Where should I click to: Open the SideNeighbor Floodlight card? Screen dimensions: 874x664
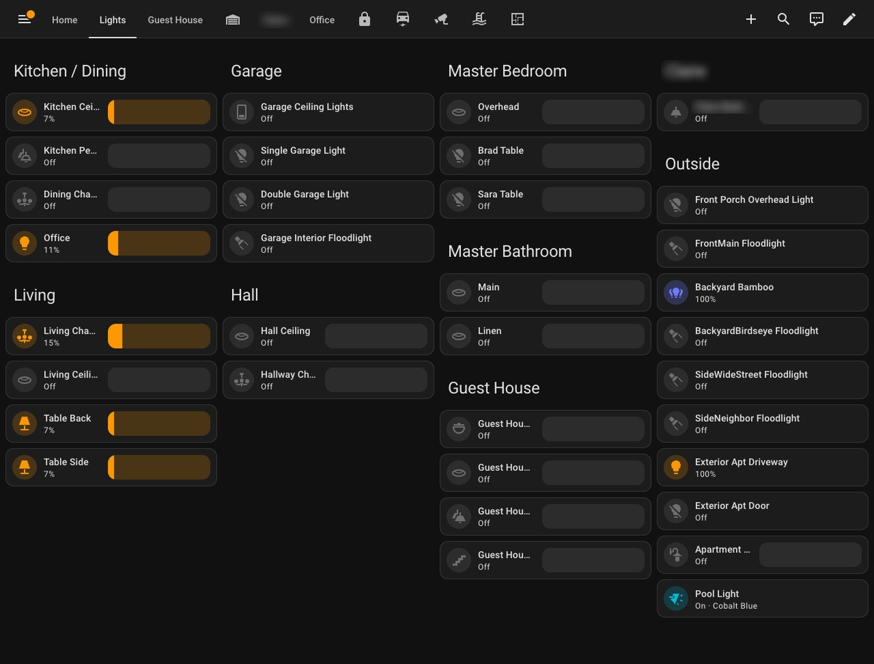pyautogui.click(x=763, y=424)
